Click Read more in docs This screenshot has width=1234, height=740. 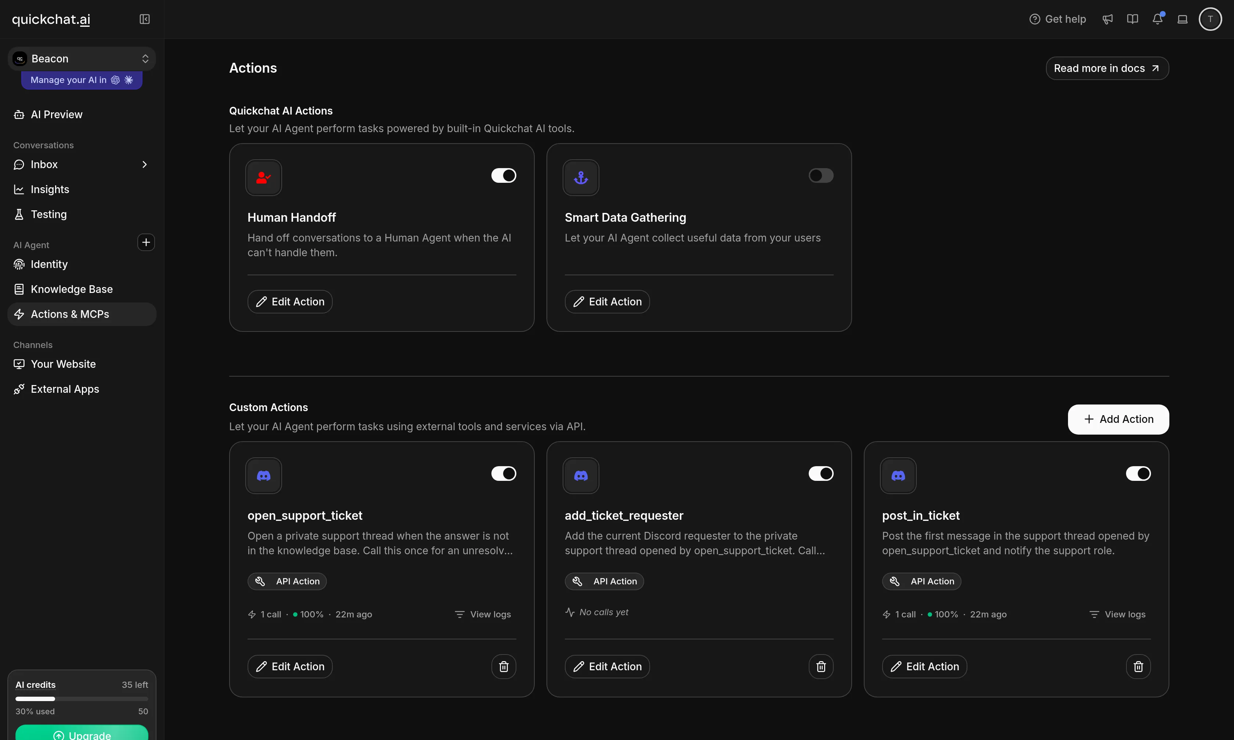click(1107, 68)
